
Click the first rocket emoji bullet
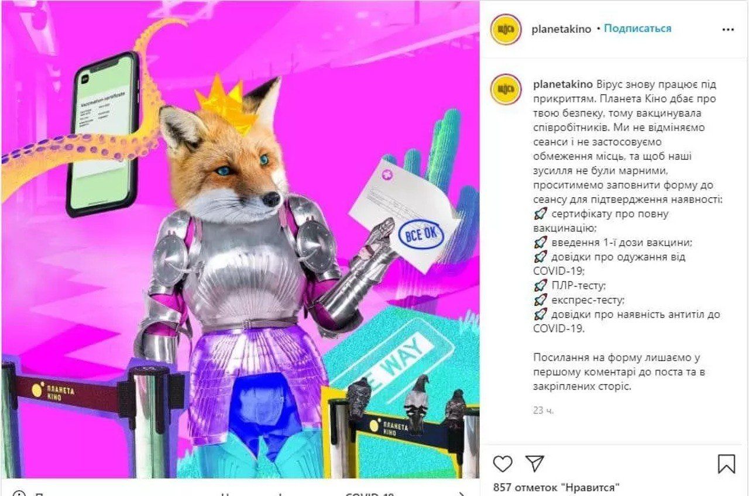click(541, 213)
